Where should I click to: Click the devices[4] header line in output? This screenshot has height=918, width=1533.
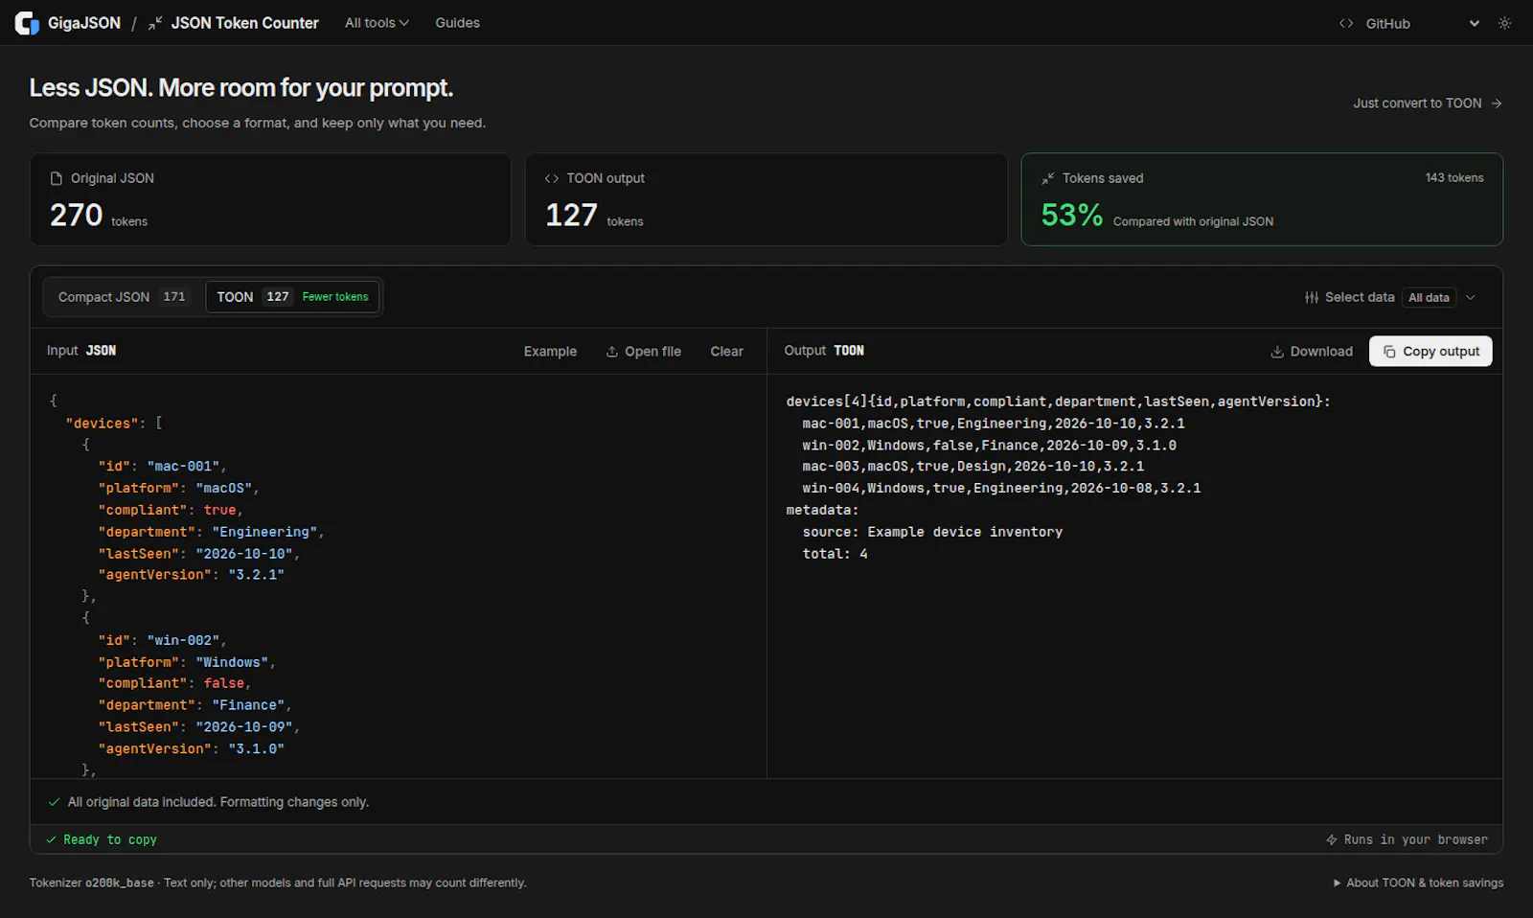click(x=1059, y=402)
